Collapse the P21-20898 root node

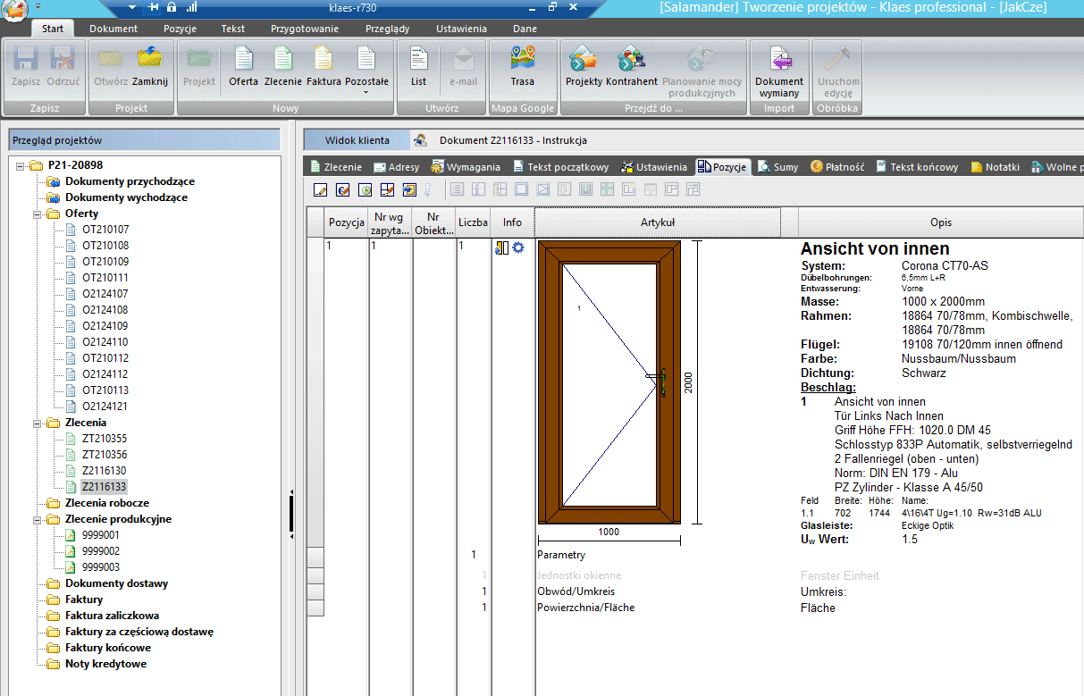click(x=21, y=165)
